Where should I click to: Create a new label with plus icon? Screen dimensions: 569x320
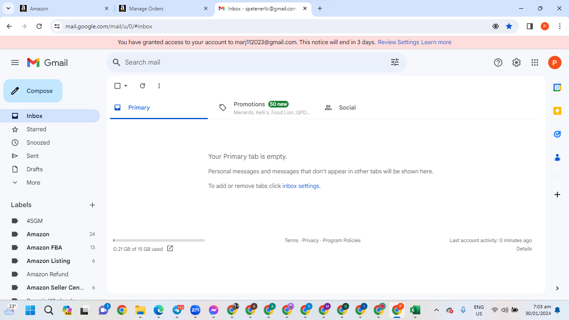coord(92,205)
